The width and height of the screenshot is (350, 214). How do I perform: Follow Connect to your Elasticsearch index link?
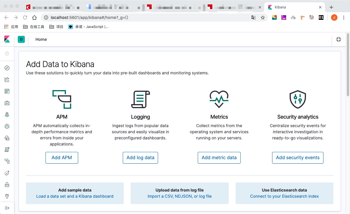tap(284, 196)
